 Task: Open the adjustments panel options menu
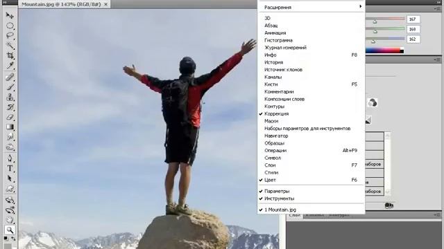coord(437,59)
